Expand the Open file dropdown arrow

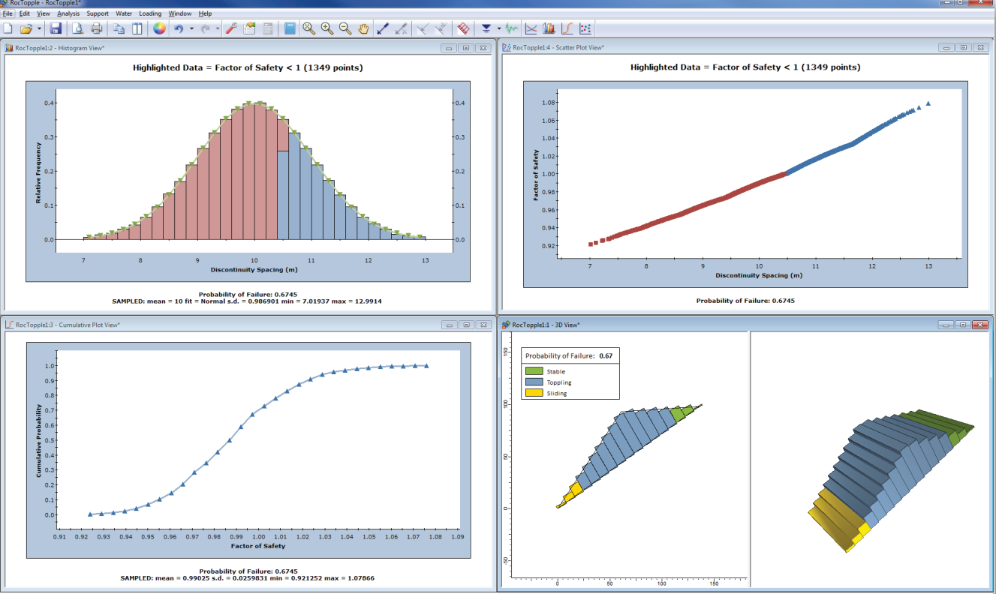click(39, 28)
